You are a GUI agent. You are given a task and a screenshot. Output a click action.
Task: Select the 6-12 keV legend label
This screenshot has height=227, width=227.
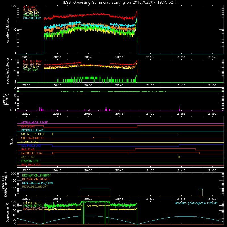coord(30,10)
